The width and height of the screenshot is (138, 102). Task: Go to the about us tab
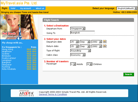point(40,8)
